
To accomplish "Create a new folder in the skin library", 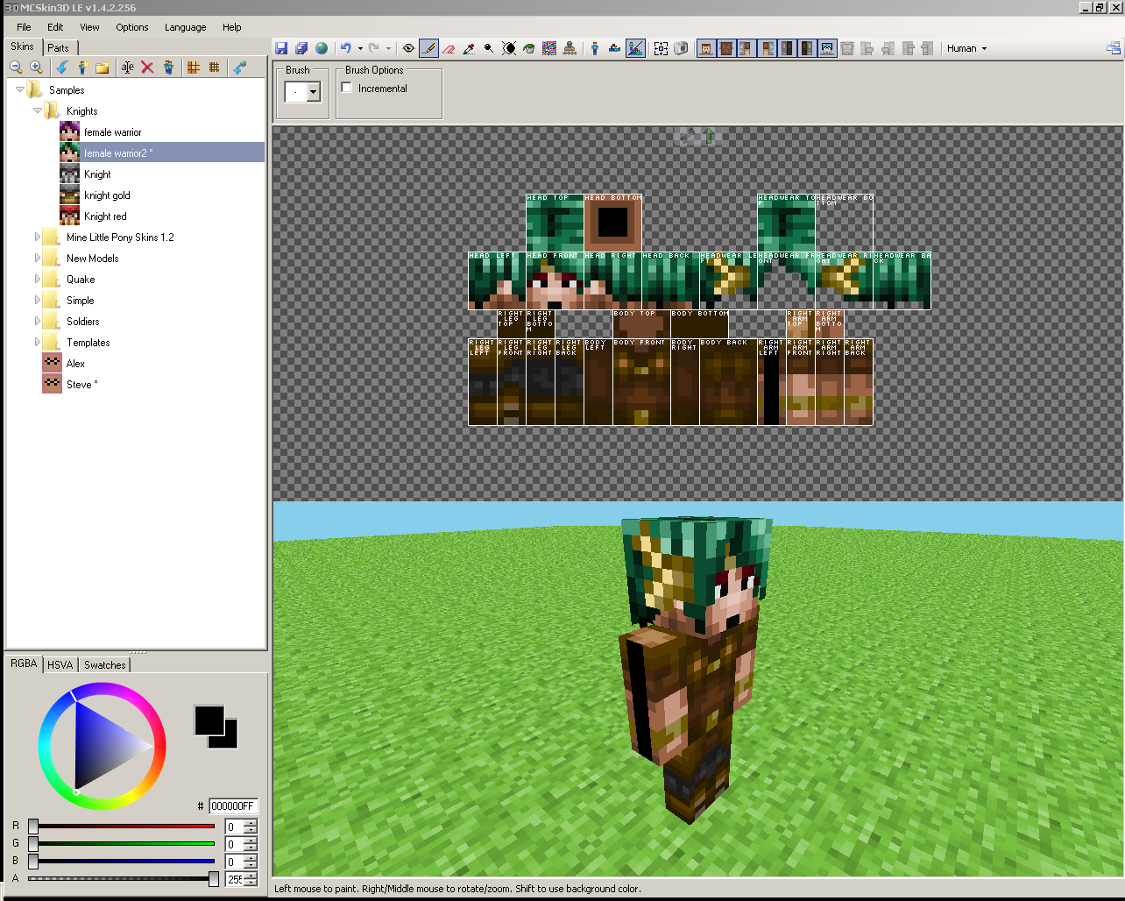I will [103, 67].
